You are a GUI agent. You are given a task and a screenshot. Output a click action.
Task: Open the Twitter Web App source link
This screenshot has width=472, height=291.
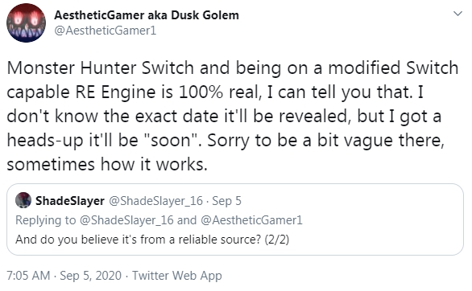pyautogui.click(x=177, y=276)
